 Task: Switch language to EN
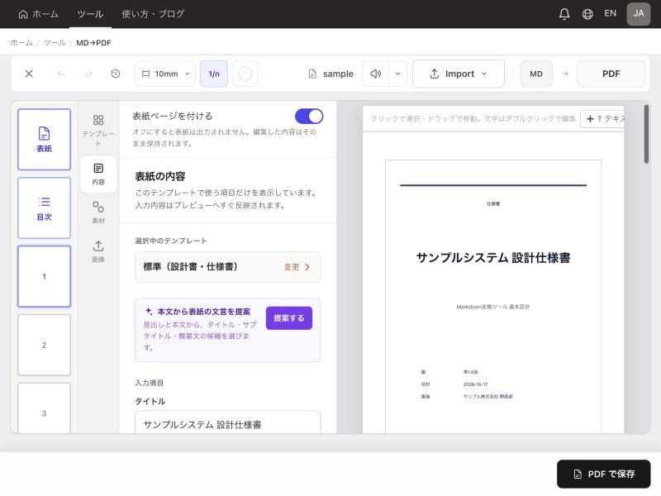click(x=610, y=13)
